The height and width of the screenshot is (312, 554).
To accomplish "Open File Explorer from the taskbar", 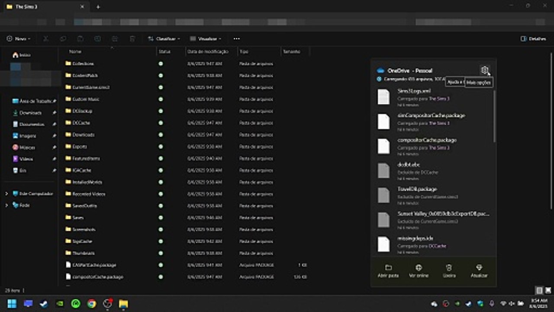I will (x=123, y=303).
